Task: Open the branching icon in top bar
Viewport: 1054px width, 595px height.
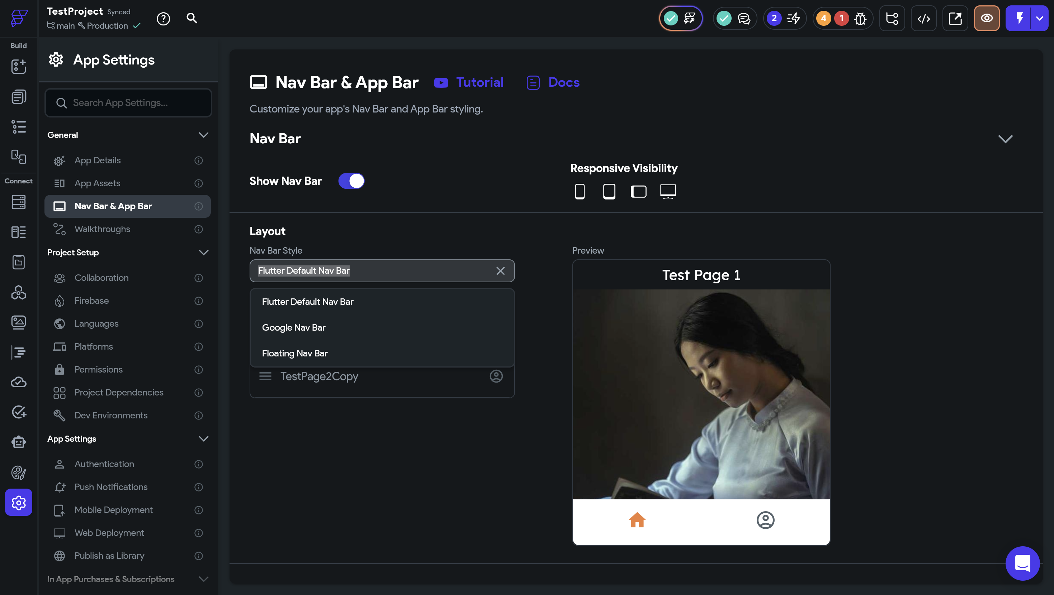Action: pos(892,19)
